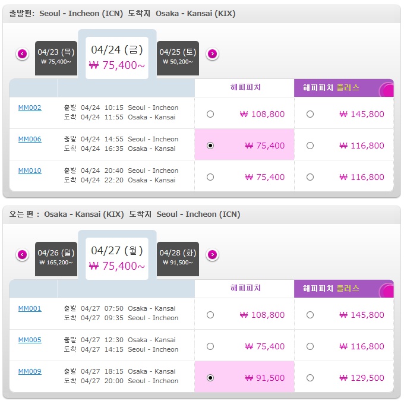
Task: Select MM005 Happy Peach ₩75,400 fare
Action: [x=210, y=346]
